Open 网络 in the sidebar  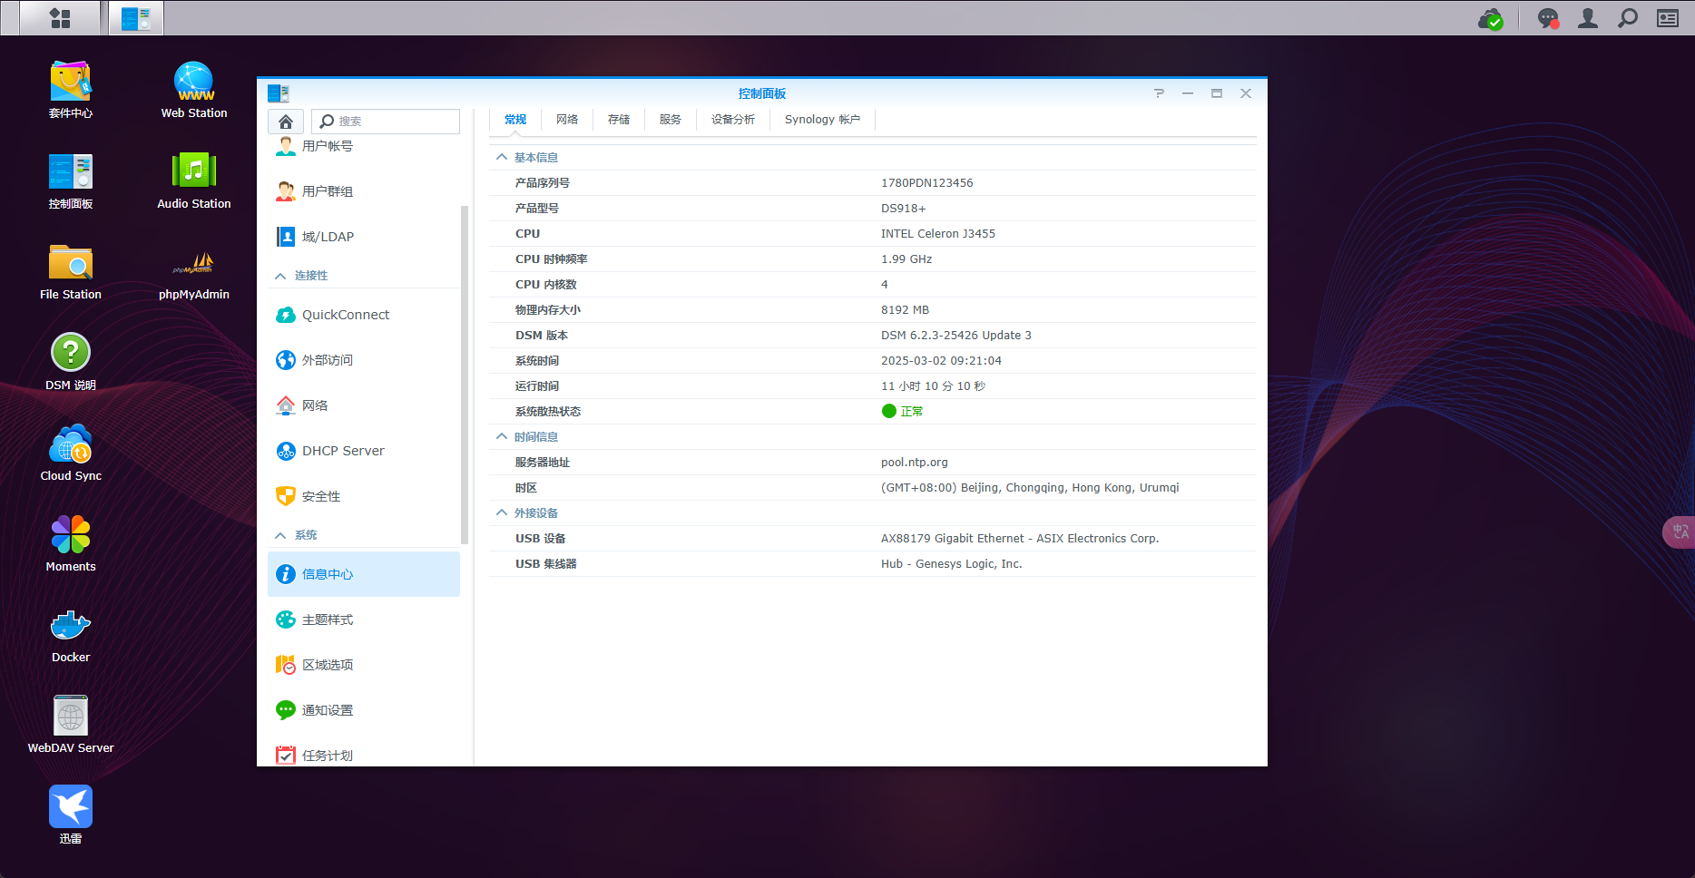point(364,405)
